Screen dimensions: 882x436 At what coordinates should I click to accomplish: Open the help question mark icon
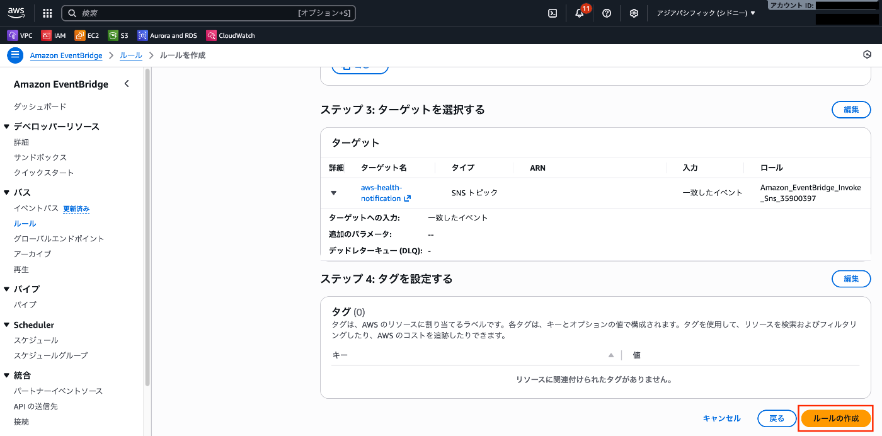[x=607, y=13]
